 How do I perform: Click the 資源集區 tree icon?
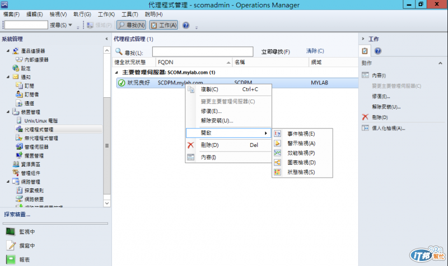click(x=16, y=164)
